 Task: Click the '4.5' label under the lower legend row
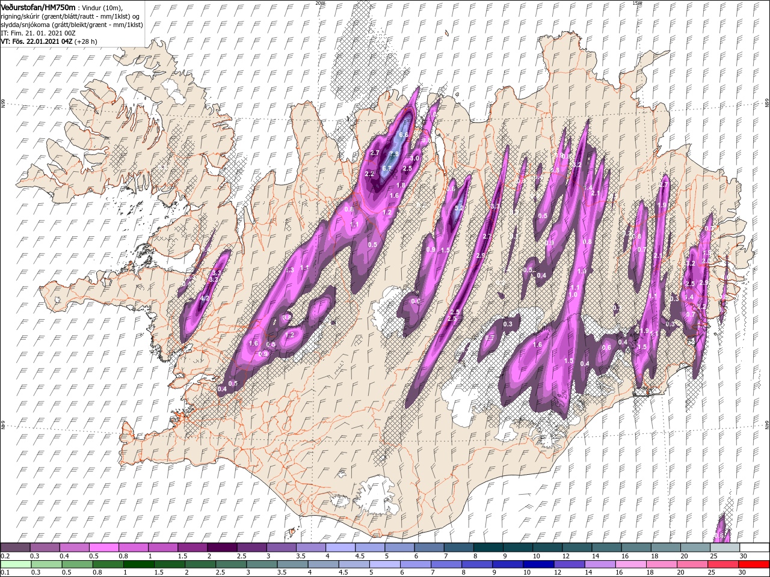(344, 573)
